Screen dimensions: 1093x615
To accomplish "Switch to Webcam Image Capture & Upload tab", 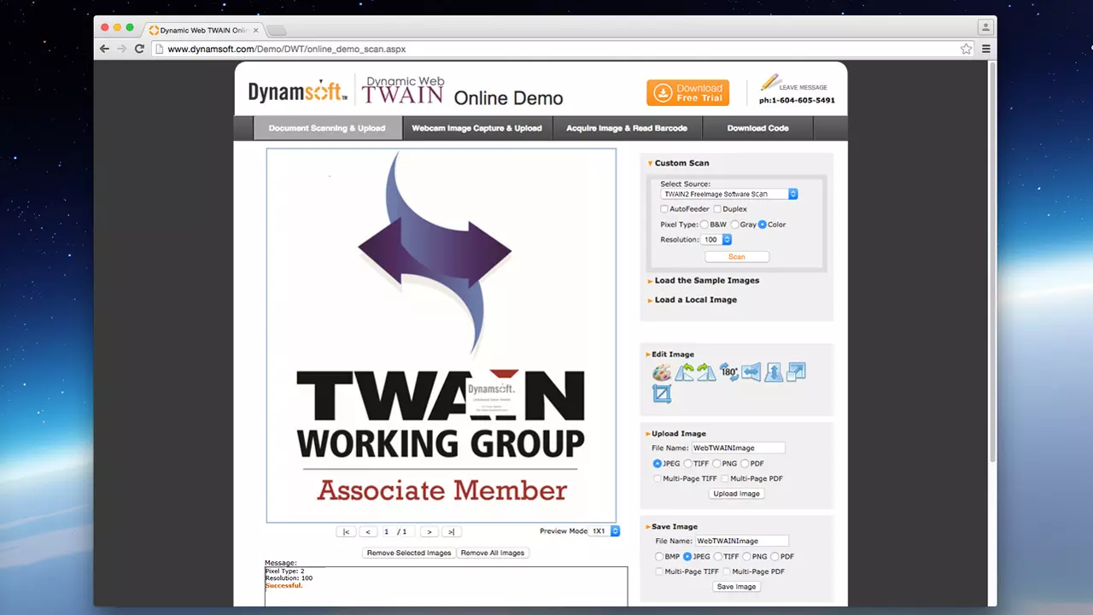I will [476, 128].
